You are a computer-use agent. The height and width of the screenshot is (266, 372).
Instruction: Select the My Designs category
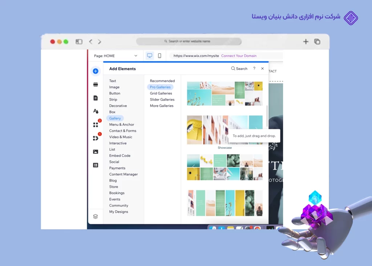tap(118, 211)
